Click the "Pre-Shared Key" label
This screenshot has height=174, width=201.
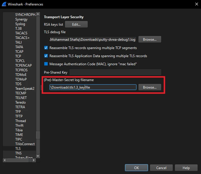point(56,72)
